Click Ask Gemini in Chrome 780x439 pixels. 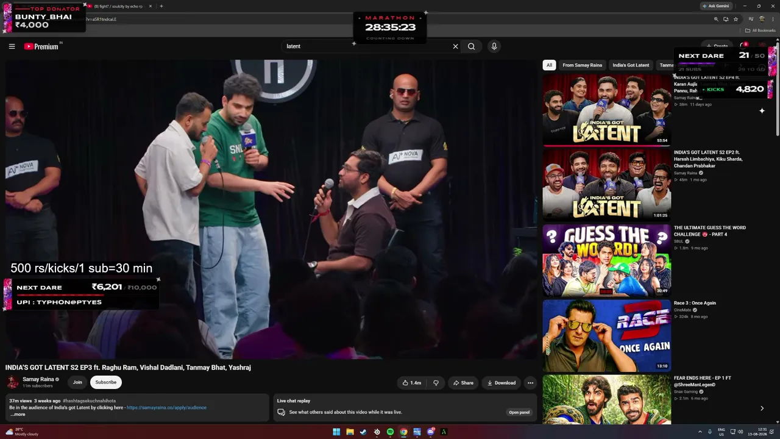[715, 6]
